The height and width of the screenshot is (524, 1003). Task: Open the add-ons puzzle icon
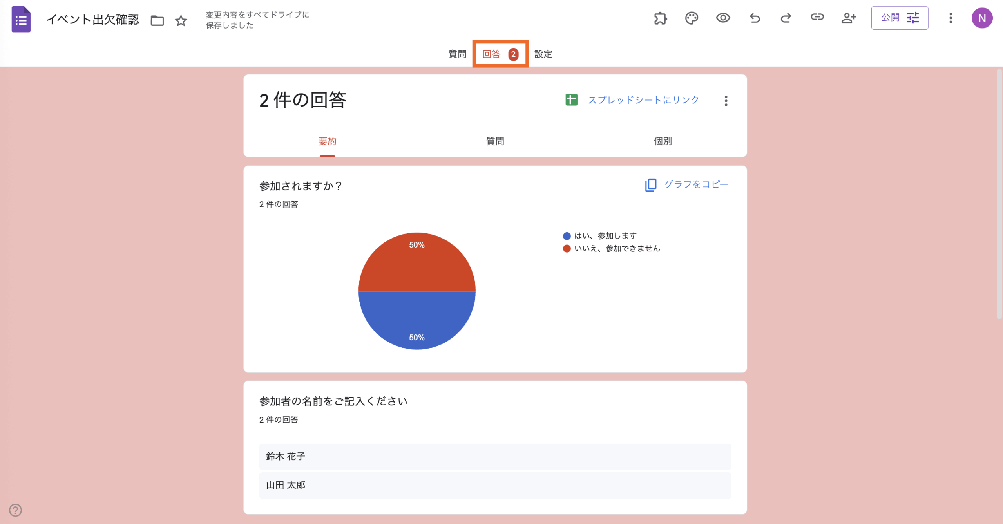click(660, 18)
